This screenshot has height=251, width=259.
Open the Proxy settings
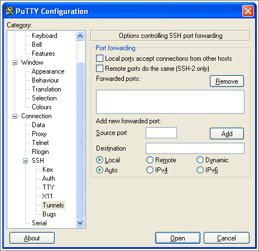click(x=39, y=134)
